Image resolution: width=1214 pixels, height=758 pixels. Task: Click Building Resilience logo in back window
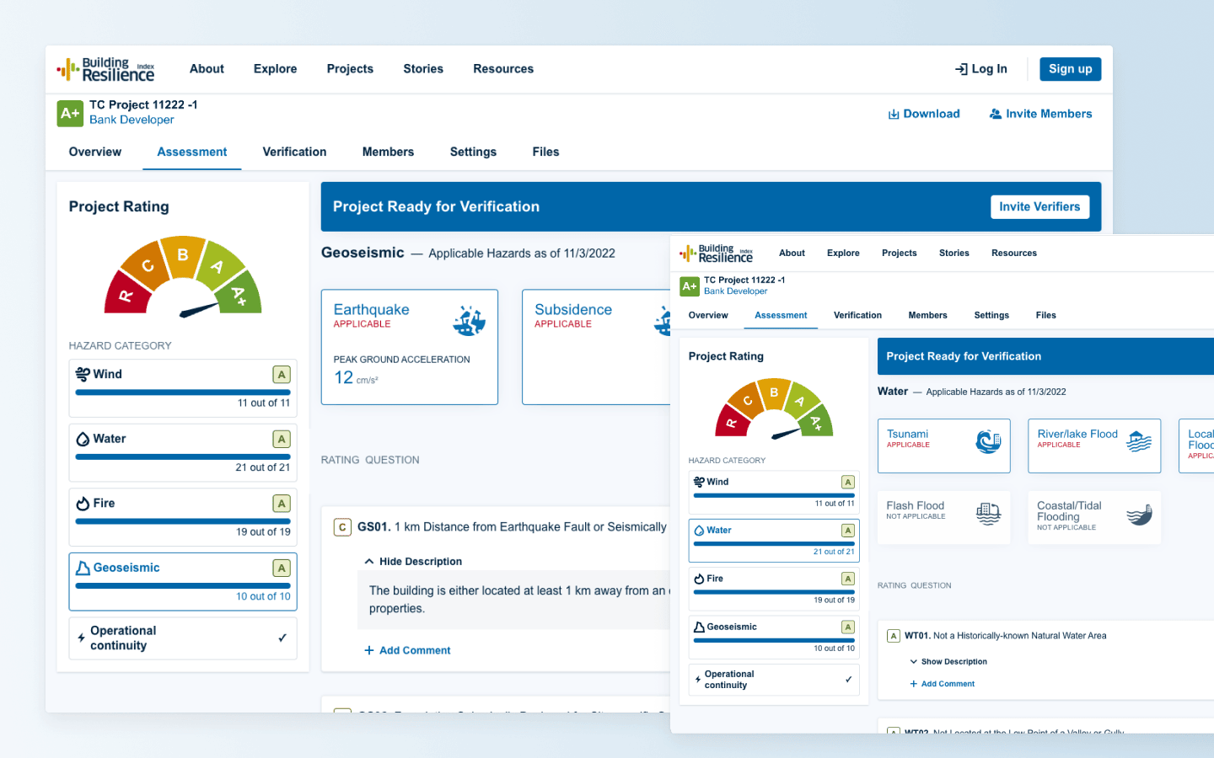[105, 69]
